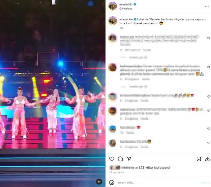Like the post with the heart icon
The height and width of the screenshot is (187, 211).
tap(111, 159)
